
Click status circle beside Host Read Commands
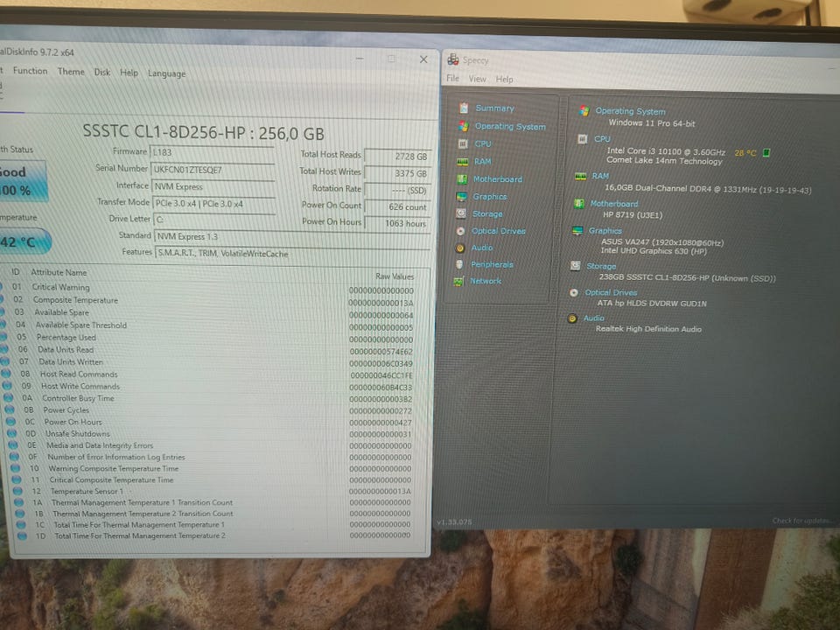[x=6, y=374]
